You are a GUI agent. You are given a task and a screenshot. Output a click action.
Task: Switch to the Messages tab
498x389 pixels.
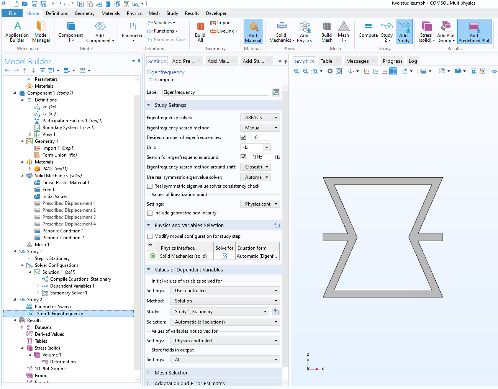point(357,61)
